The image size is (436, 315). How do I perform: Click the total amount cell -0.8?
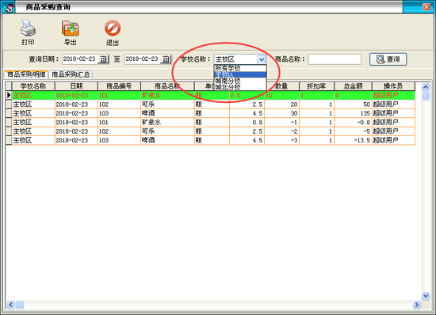coord(353,122)
